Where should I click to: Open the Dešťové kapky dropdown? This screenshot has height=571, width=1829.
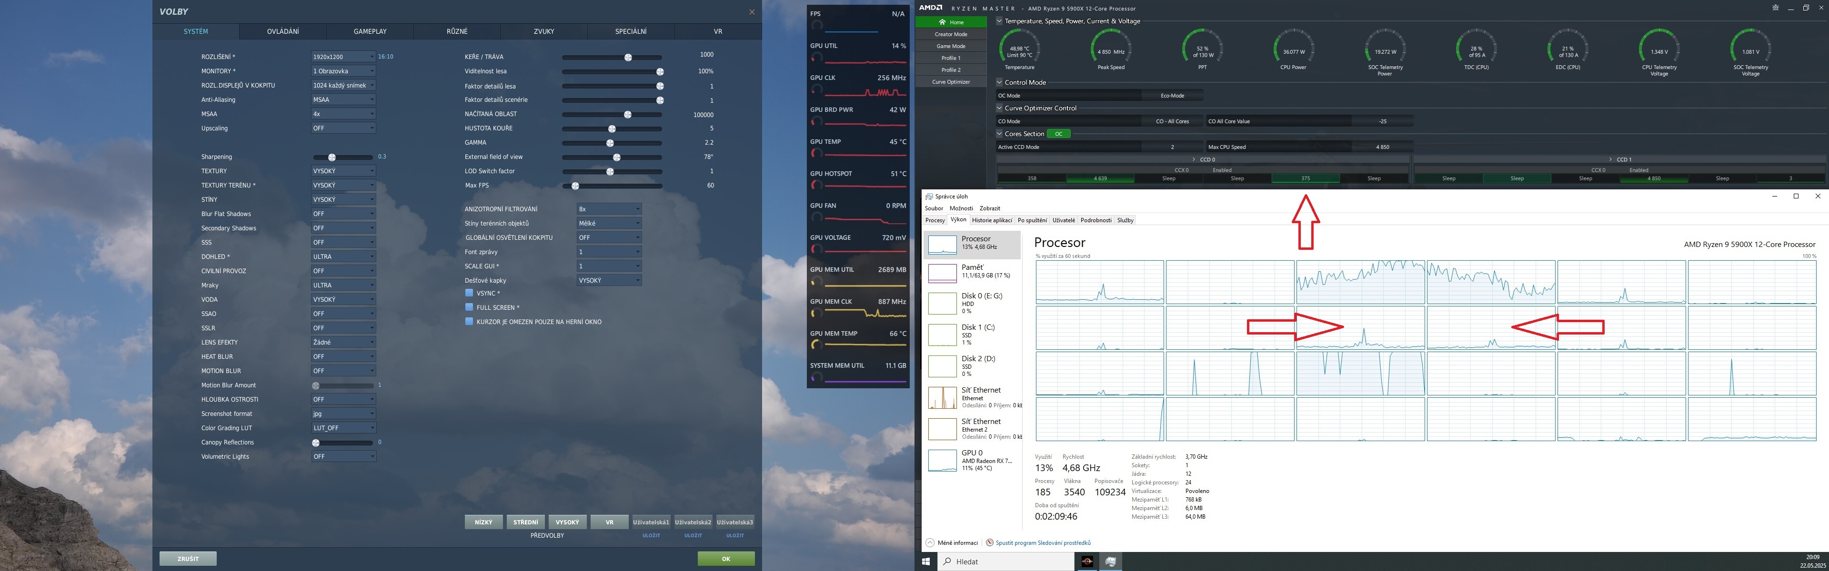click(609, 280)
